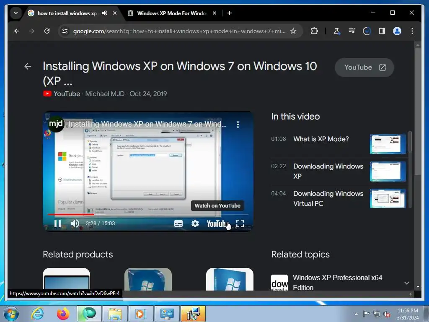Open Chrome Labs flask icon
Image resolution: width=429 pixels, height=322 pixels.
[x=337, y=31]
